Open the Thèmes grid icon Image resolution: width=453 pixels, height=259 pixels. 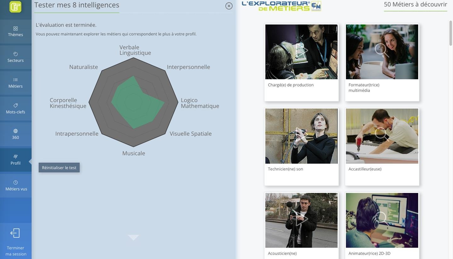[x=15, y=29]
